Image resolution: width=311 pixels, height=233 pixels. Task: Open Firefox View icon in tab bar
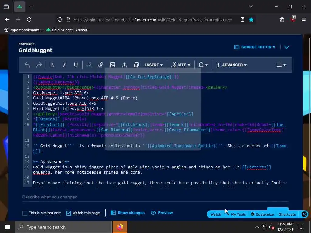click(x=6, y=7)
